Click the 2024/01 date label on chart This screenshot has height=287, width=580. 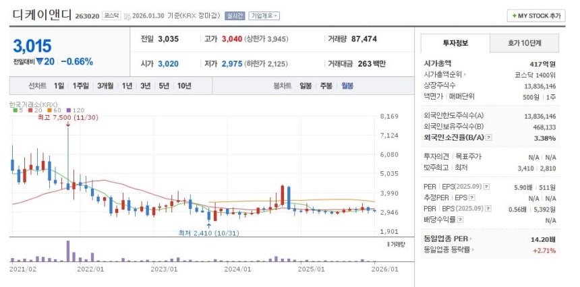[237, 269]
